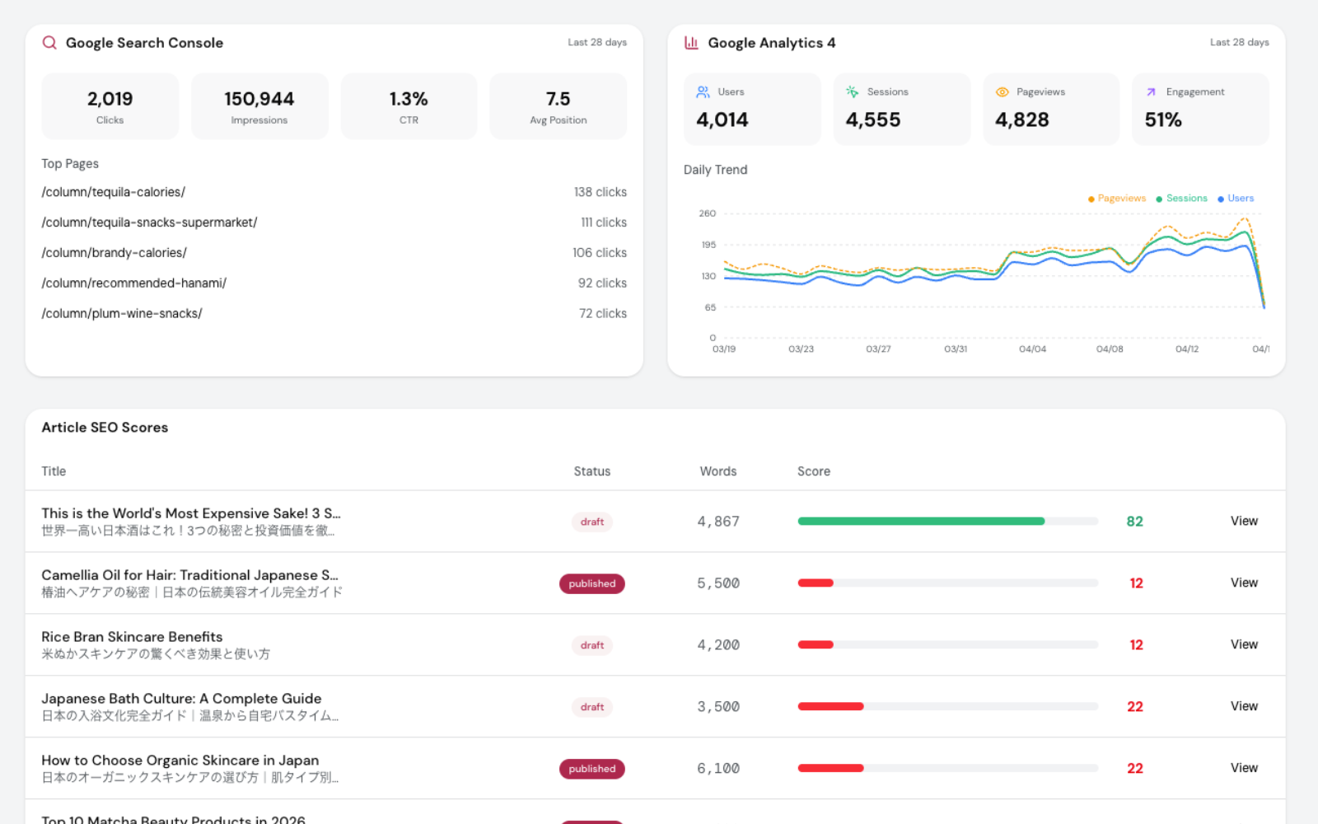Click the published badge on Camellia Oil row
This screenshot has width=1318, height=824.
[x=592, y=583]
